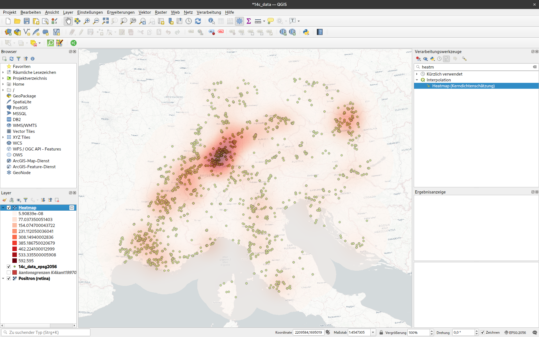Click the Refresh button in Browser
This screenshot has width=539, height=337.
[x=11, y=59]
